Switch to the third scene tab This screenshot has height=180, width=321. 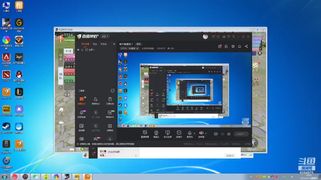pyautogui.click(x=104, y=44)
